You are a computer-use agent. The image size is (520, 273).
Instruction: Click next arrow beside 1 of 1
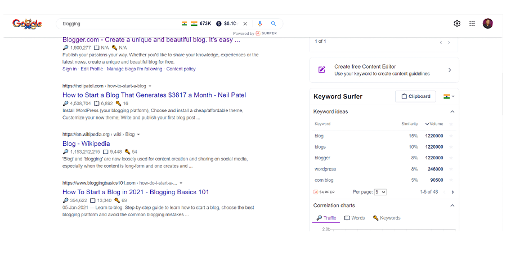(449, 42)
